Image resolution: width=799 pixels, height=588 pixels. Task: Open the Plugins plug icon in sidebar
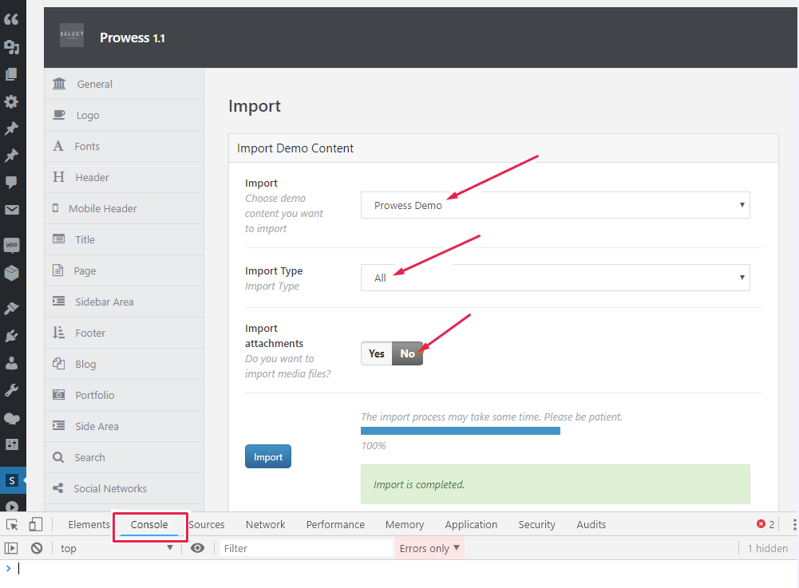point(11,336)
